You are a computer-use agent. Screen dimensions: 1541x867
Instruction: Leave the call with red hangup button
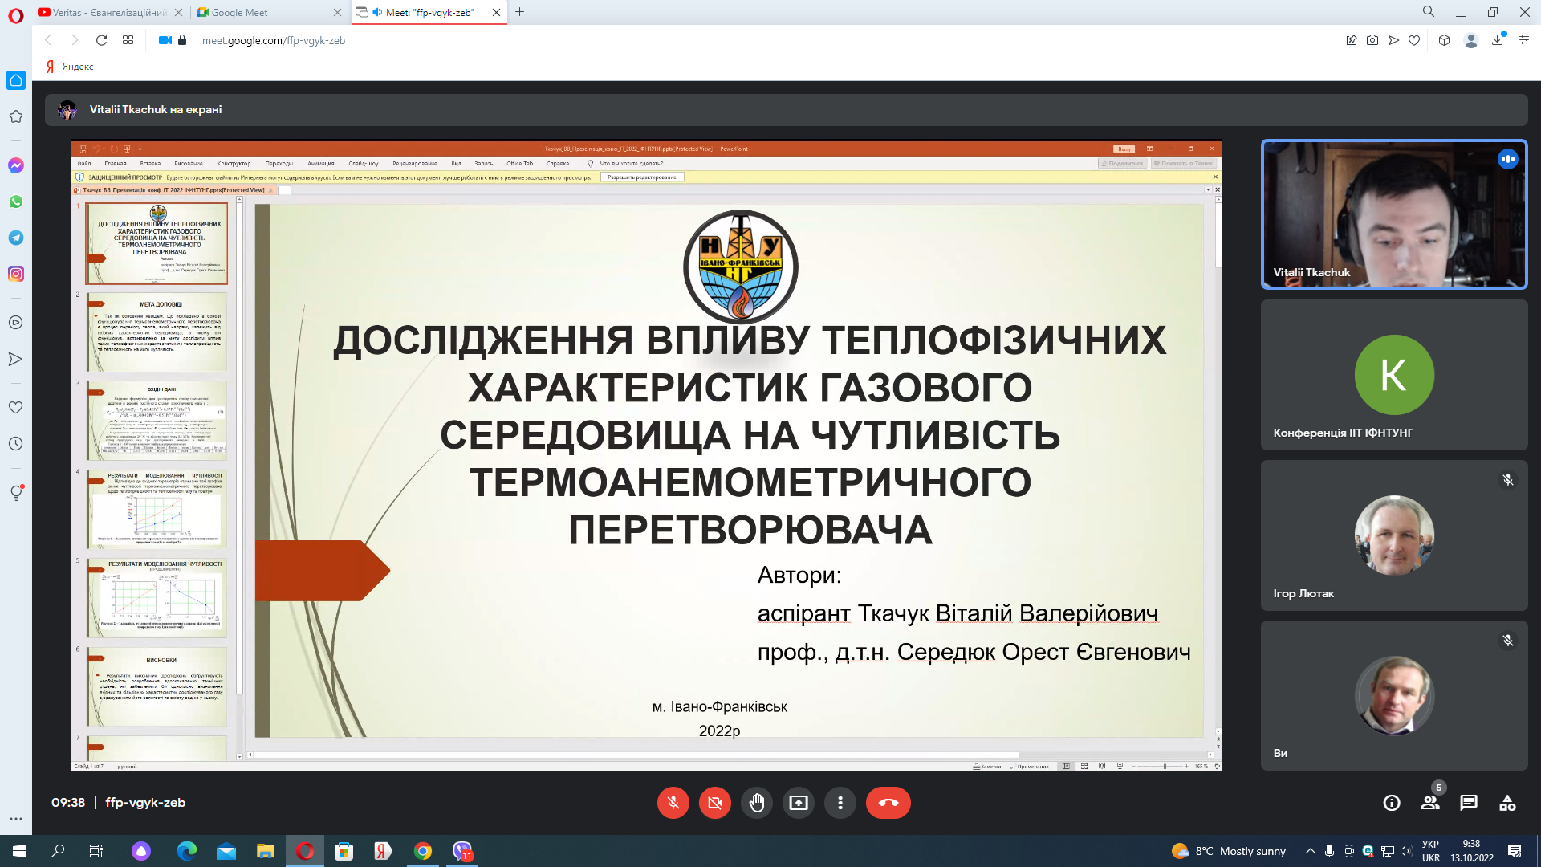coord(888,803)
